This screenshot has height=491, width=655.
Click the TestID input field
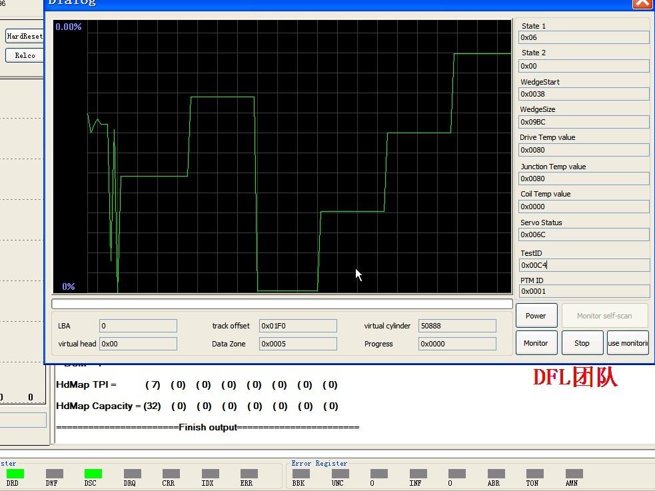click(x=584, y=265)
